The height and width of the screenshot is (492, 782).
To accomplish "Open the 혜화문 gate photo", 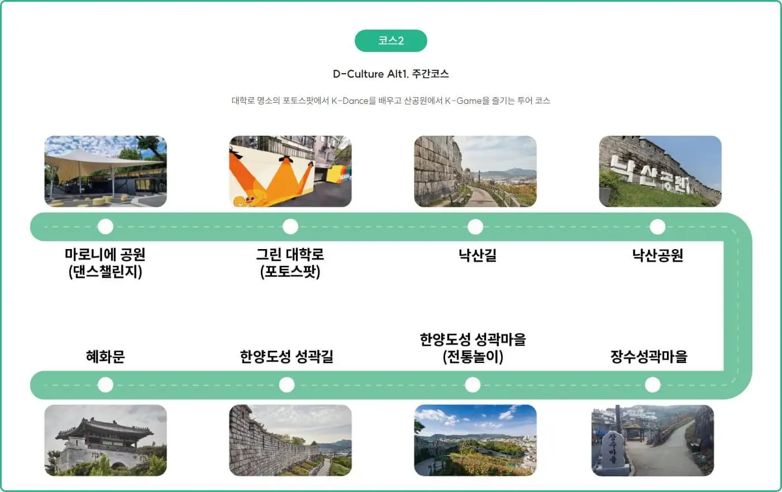I will (x=106, y=440).
